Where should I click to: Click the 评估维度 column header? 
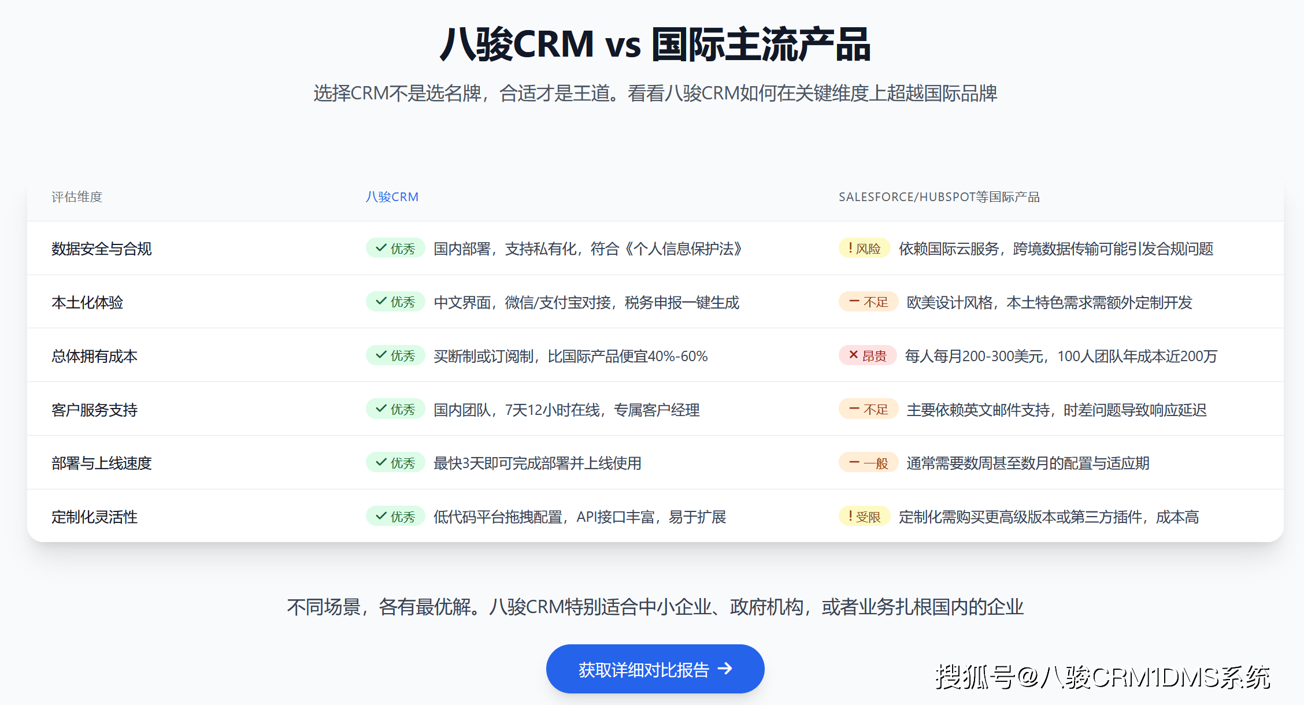click(77, 197)
